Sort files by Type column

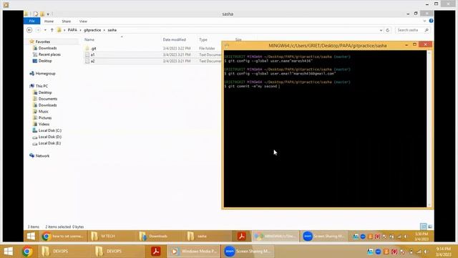pos(203,39)
